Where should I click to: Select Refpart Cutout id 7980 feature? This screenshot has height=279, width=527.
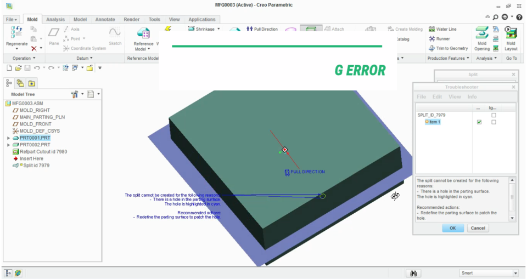pos(43,152)
